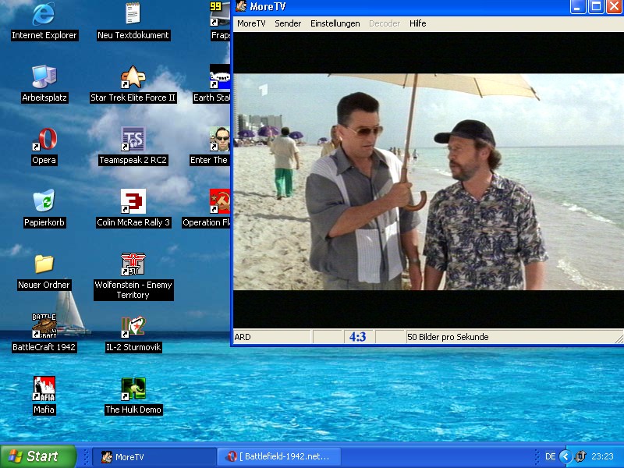Click the greyed-out Decoder menu
Viewport: 624px width, 468px height.
385,23
